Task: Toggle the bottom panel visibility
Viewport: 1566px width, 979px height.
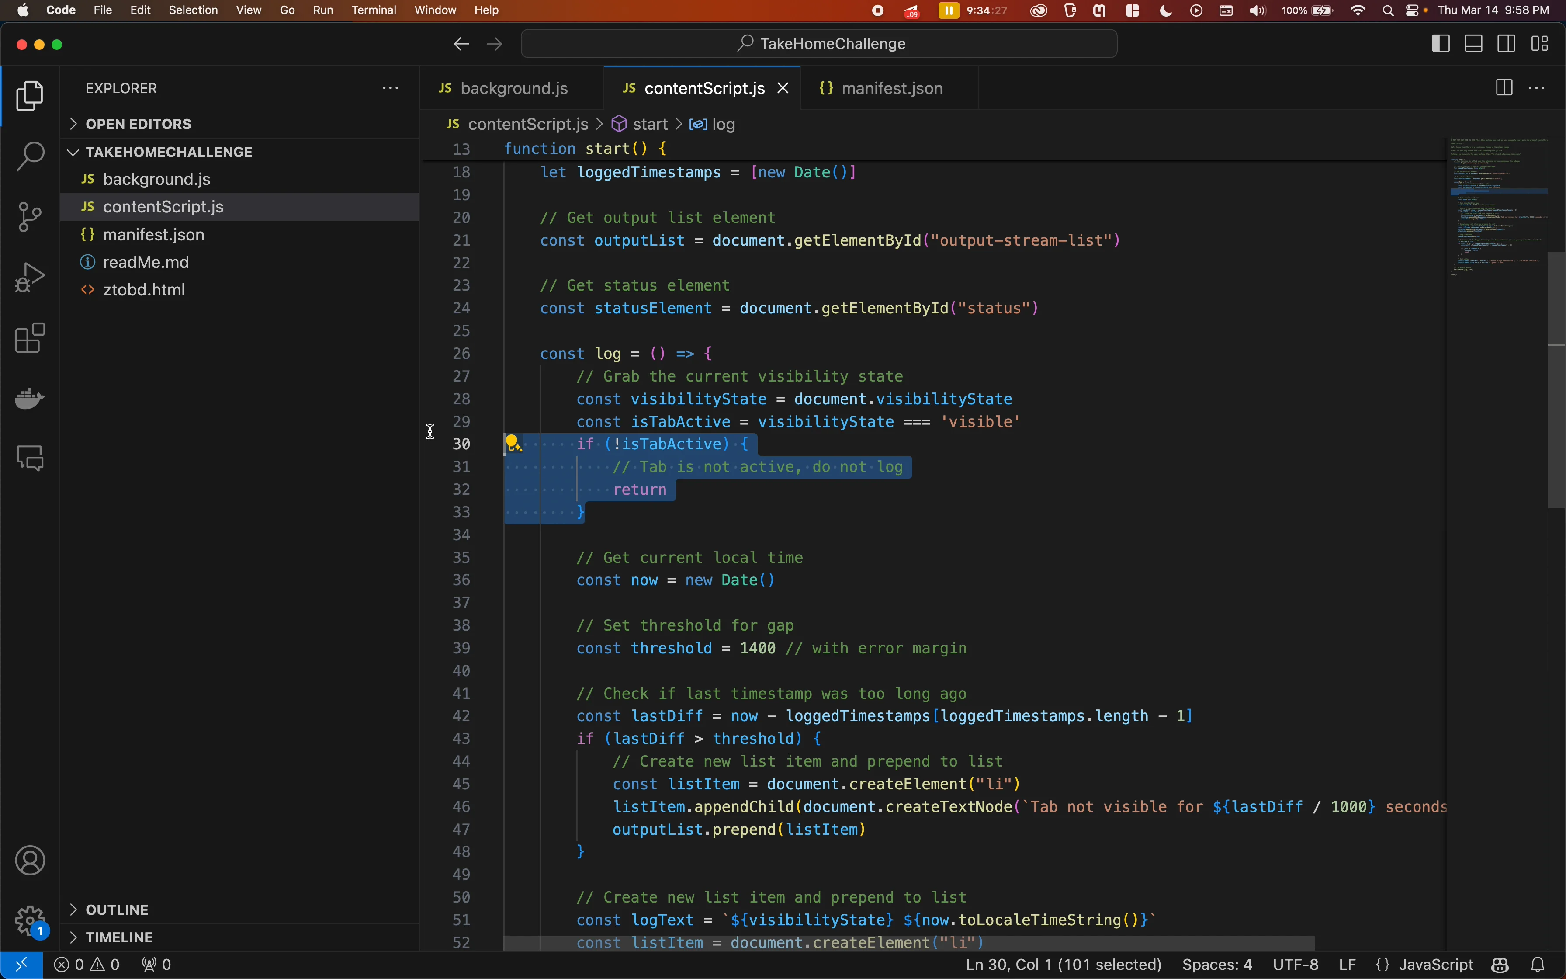Action: coord(1473,44)
